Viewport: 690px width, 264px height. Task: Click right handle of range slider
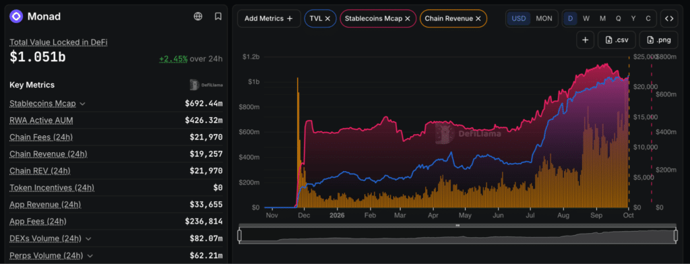tap(675, 236)
